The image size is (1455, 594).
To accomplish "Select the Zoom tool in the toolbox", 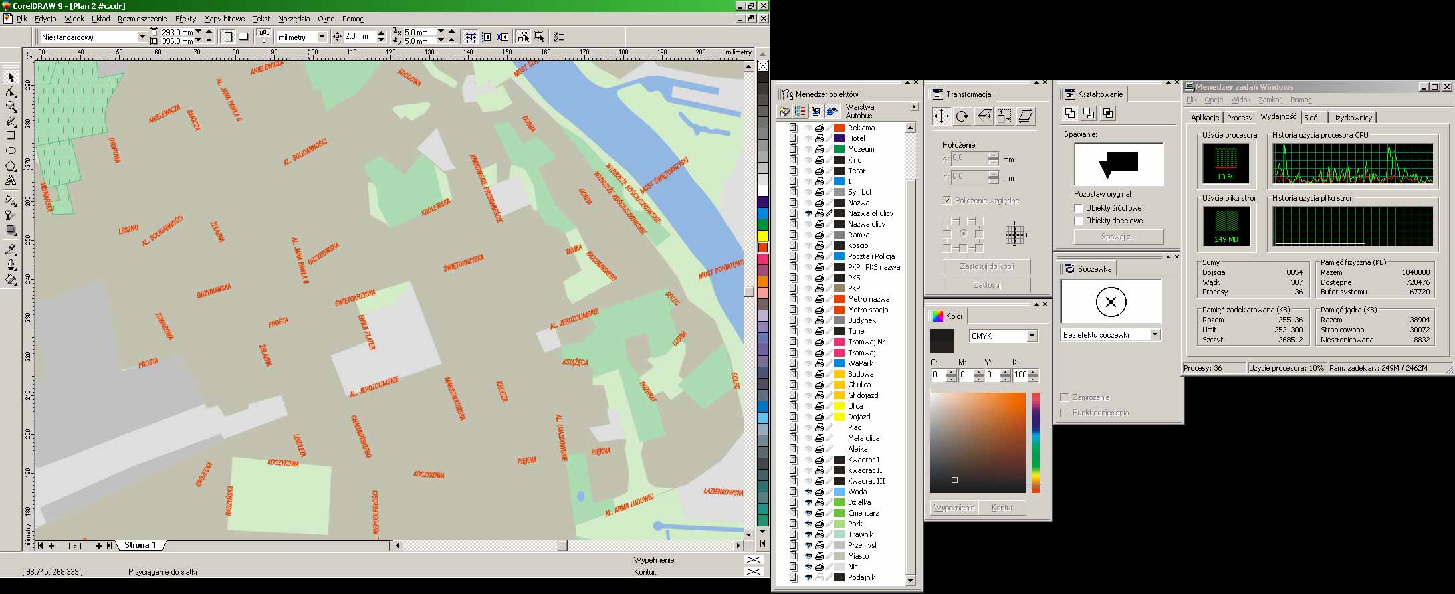I will [x=11, y=107].
